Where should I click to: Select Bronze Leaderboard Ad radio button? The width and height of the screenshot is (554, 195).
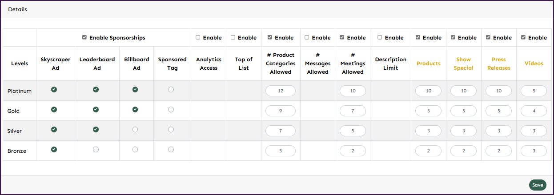[x=96, y=150]
